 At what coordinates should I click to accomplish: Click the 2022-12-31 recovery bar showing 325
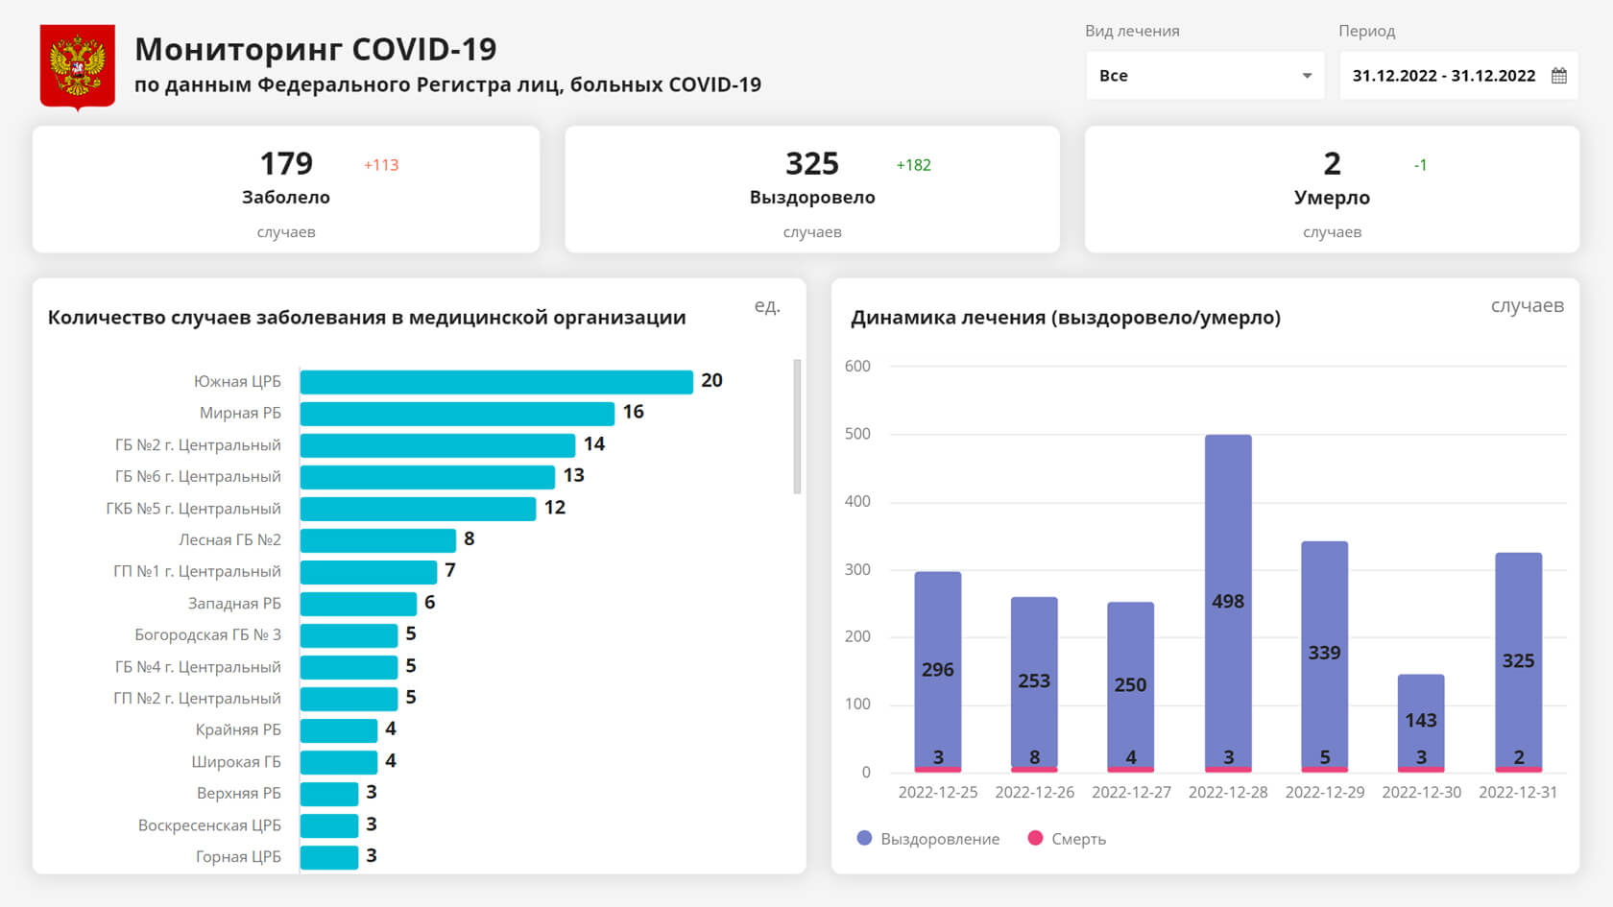pos(1519,659)
